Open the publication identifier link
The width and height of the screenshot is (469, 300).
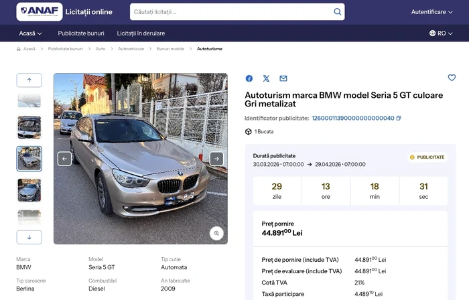[x=352, y=119]
